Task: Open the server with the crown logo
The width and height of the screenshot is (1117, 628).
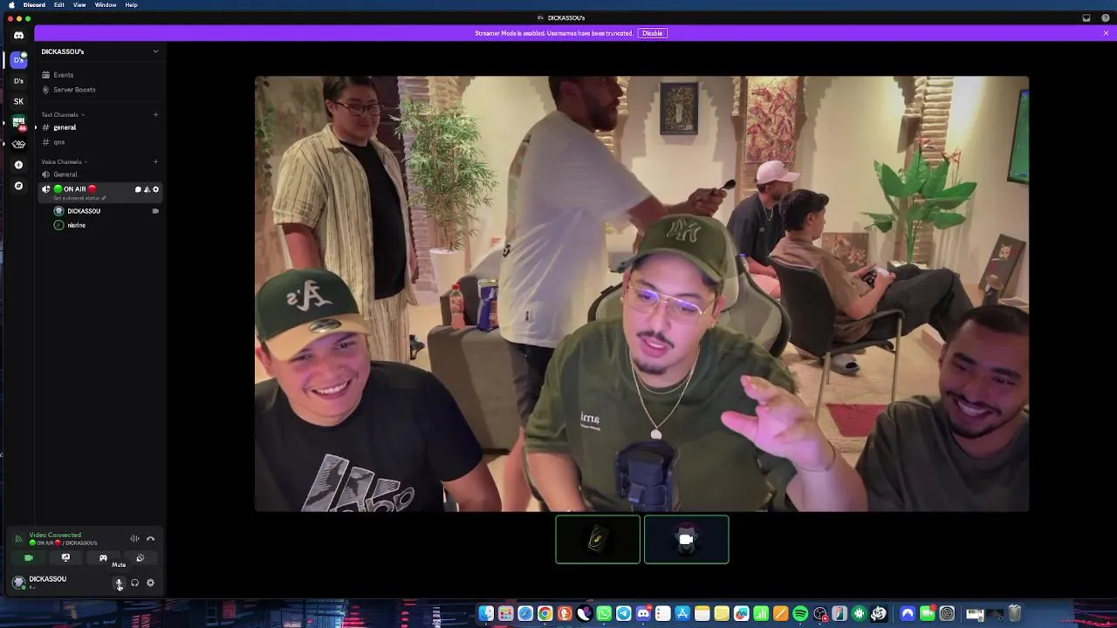Action: pyautogui.click(x=18, y=144)
